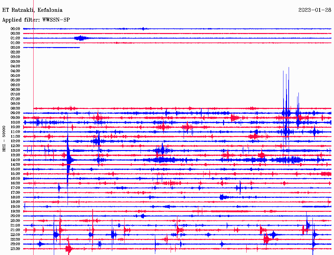Select the 19:00 time label
334x255 pixels.
pos(15,207)
